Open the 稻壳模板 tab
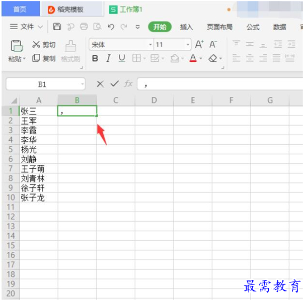The image size is (305, 302). (72, 9)
